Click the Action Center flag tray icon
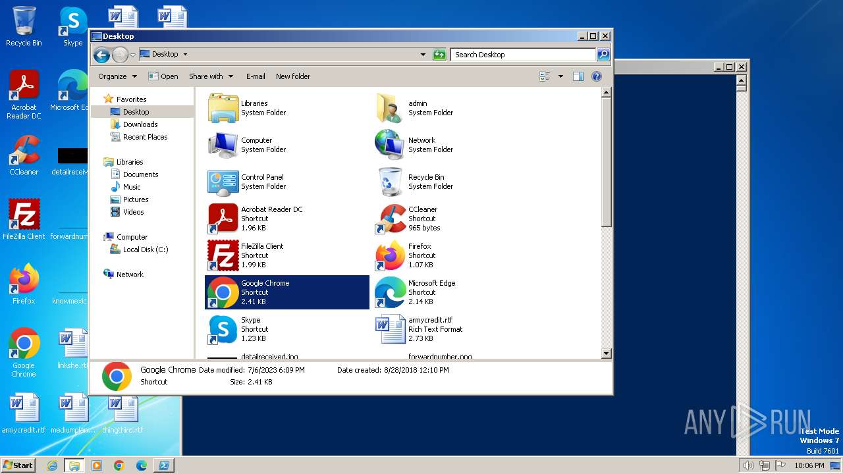 (781, 465)
